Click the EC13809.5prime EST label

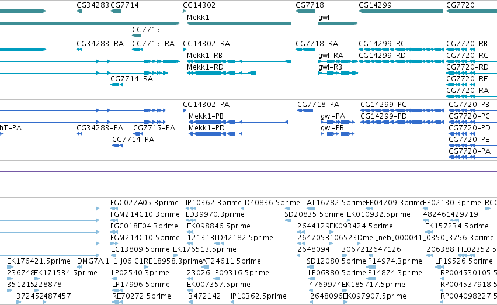[x=140, y=249]
